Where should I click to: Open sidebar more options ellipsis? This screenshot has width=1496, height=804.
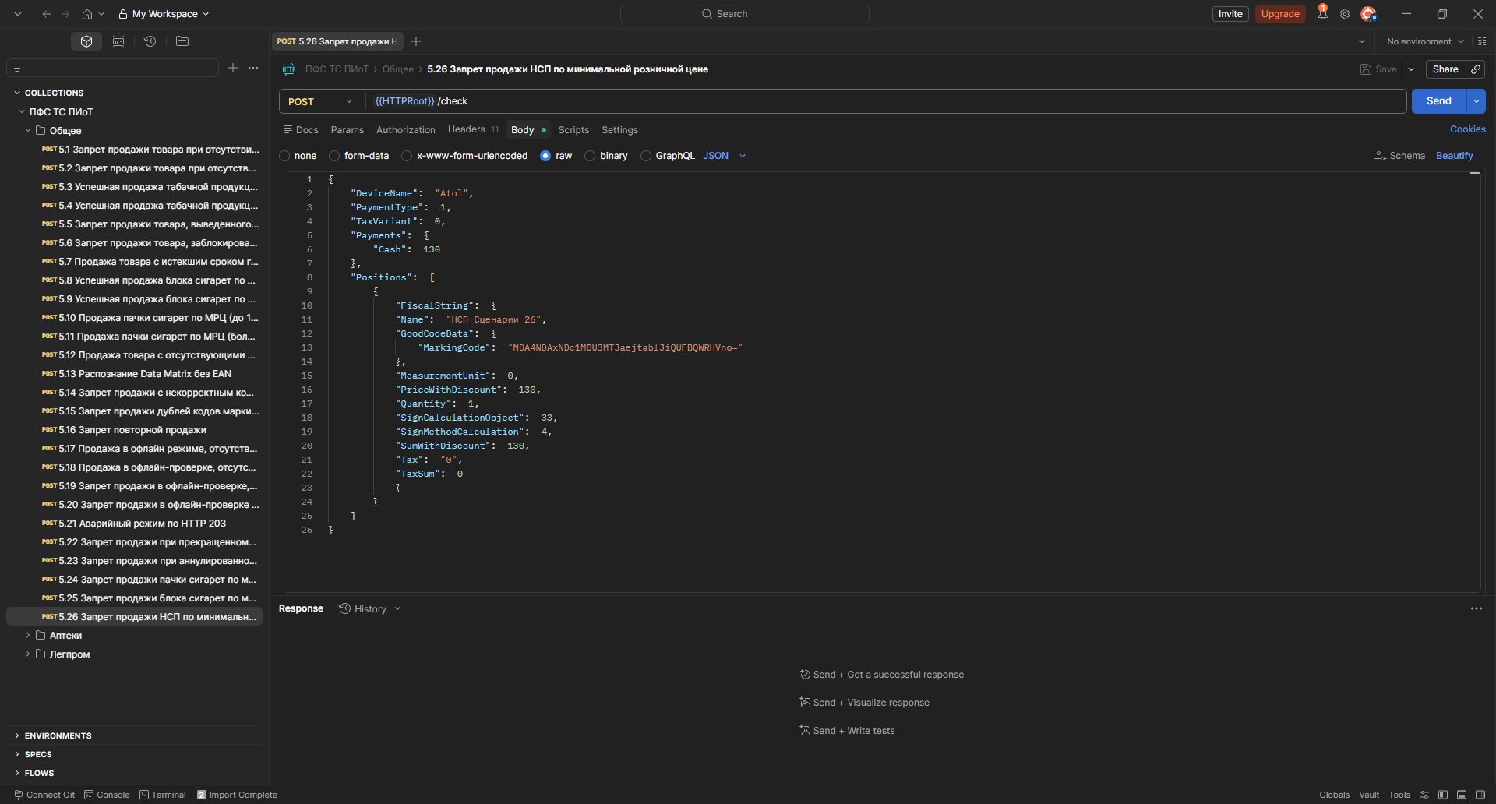tap(253, 68)
